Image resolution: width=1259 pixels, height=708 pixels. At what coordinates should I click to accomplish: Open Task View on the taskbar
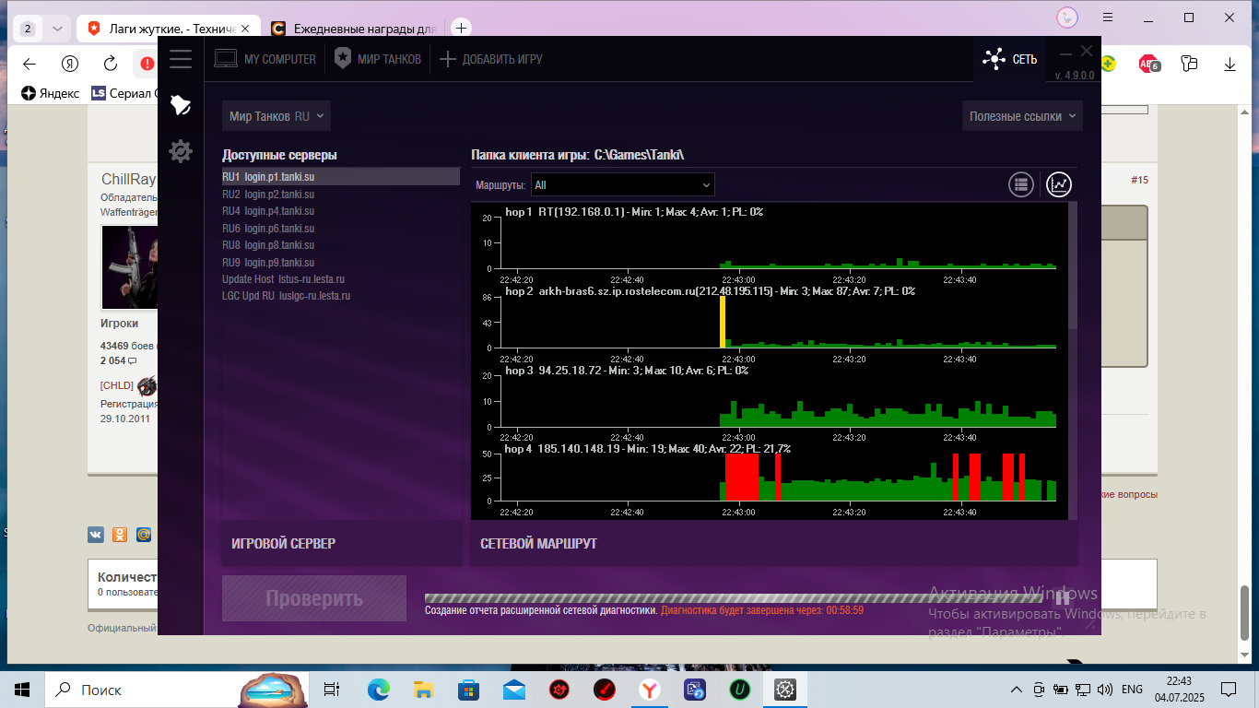(332, 689)
